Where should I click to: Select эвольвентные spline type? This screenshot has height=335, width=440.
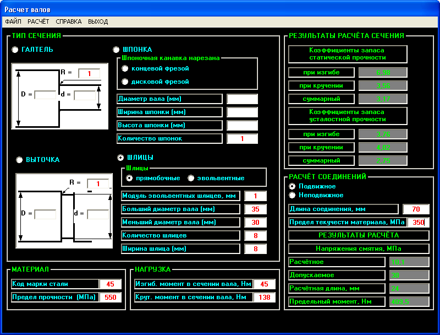coord(191,178)
